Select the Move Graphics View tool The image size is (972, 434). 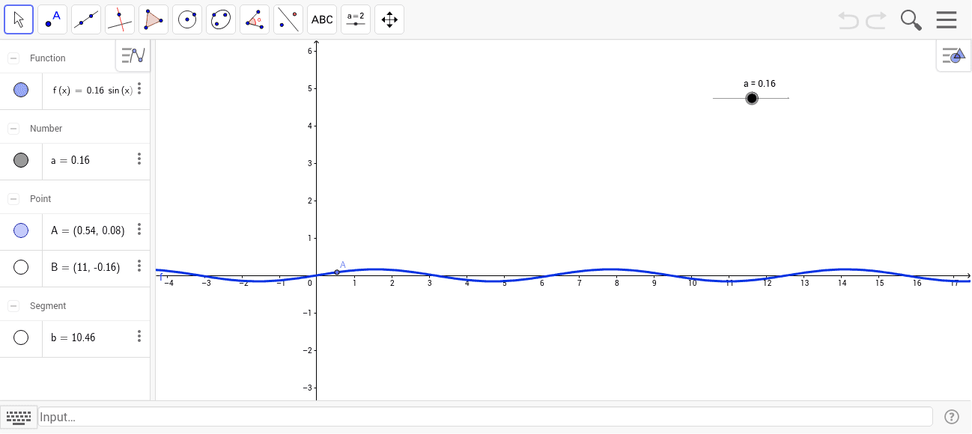tap(389, 19)
